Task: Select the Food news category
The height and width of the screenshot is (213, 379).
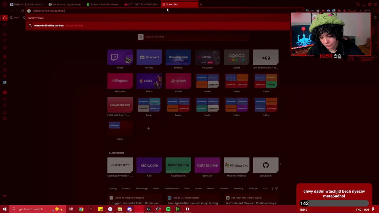Action: pos(187,189)
